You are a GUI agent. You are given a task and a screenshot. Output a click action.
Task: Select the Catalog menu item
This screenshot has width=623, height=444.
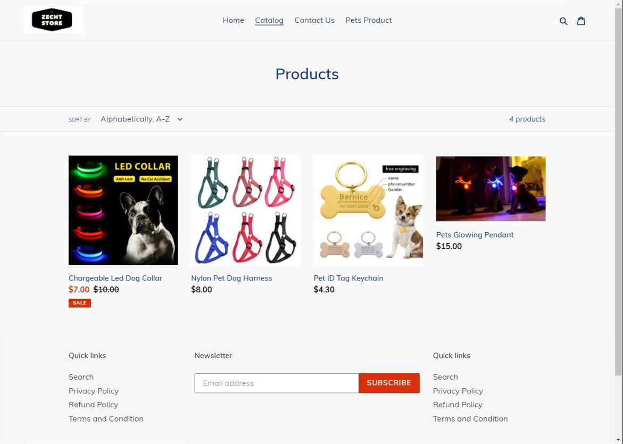(269, 20)
